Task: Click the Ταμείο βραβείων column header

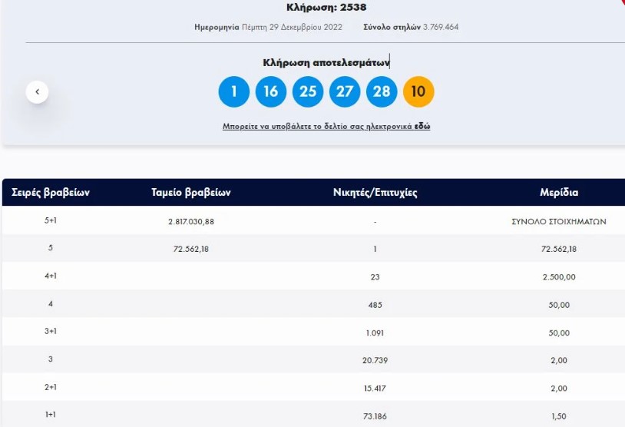Action: (x=191, y=193)
